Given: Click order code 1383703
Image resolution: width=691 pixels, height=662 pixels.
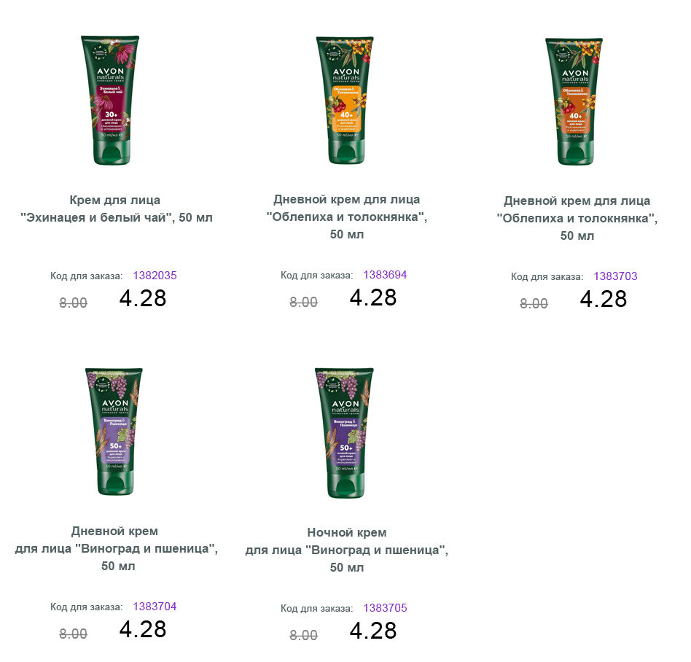Looking at the screenshot, I should (x=615, y=276).
